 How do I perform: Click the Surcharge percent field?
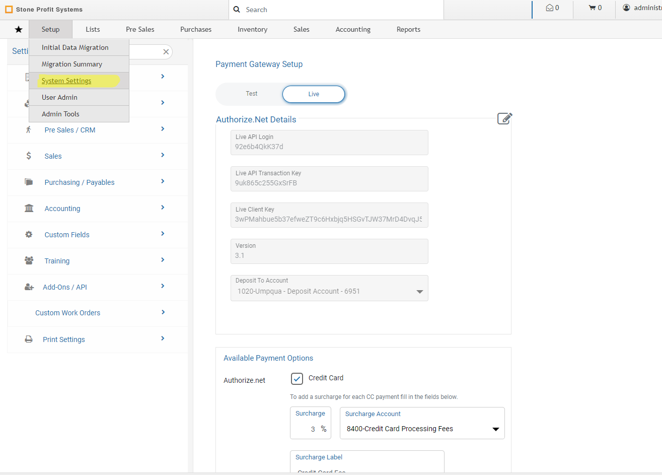[311, 423]
